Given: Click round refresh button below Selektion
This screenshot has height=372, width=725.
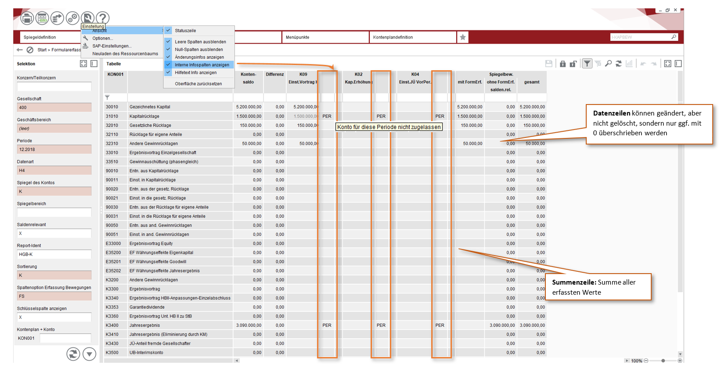Looking at the screenshot, I should click(x=73, y=354).
